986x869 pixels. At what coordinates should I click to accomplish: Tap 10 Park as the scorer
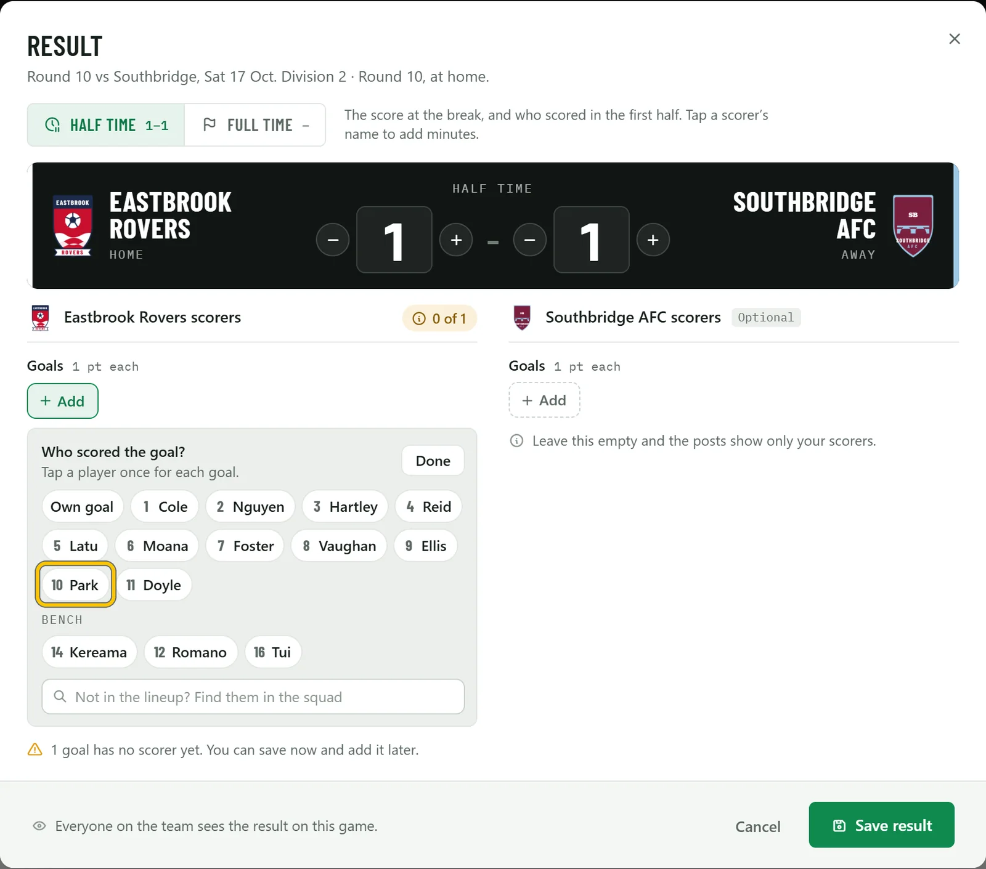75,584
